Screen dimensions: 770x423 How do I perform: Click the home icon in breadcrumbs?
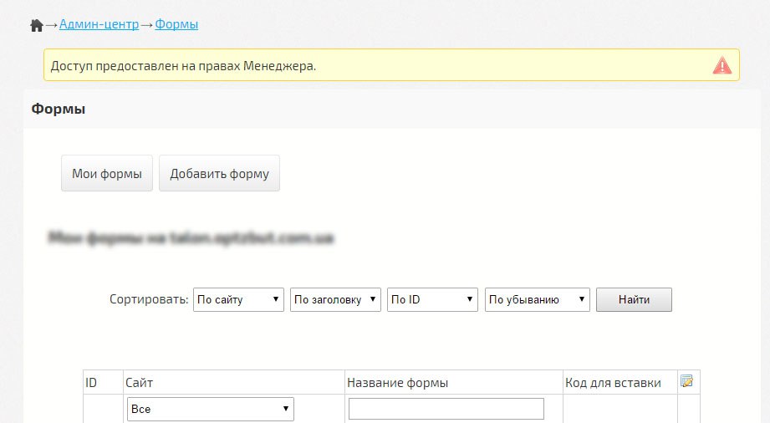pyautogui.click(x=36, y=25)
